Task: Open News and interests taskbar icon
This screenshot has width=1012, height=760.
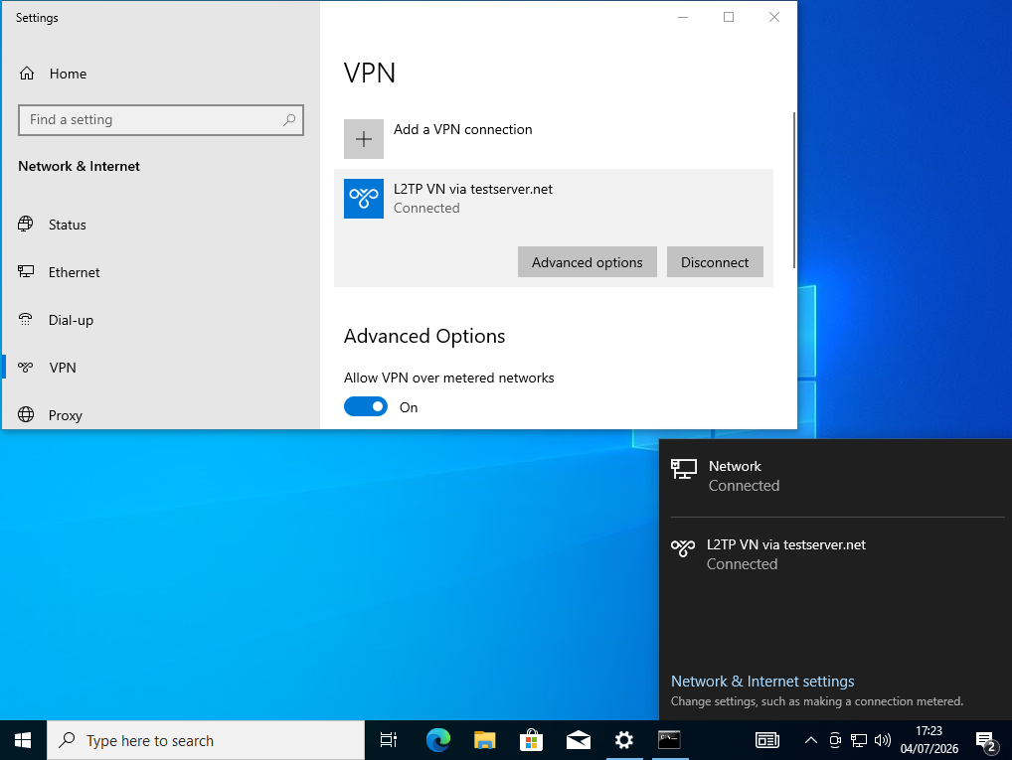Action: [x=767, y=740]
